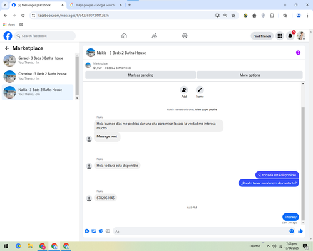Open the taskbar clock and date

coord(291,246)
